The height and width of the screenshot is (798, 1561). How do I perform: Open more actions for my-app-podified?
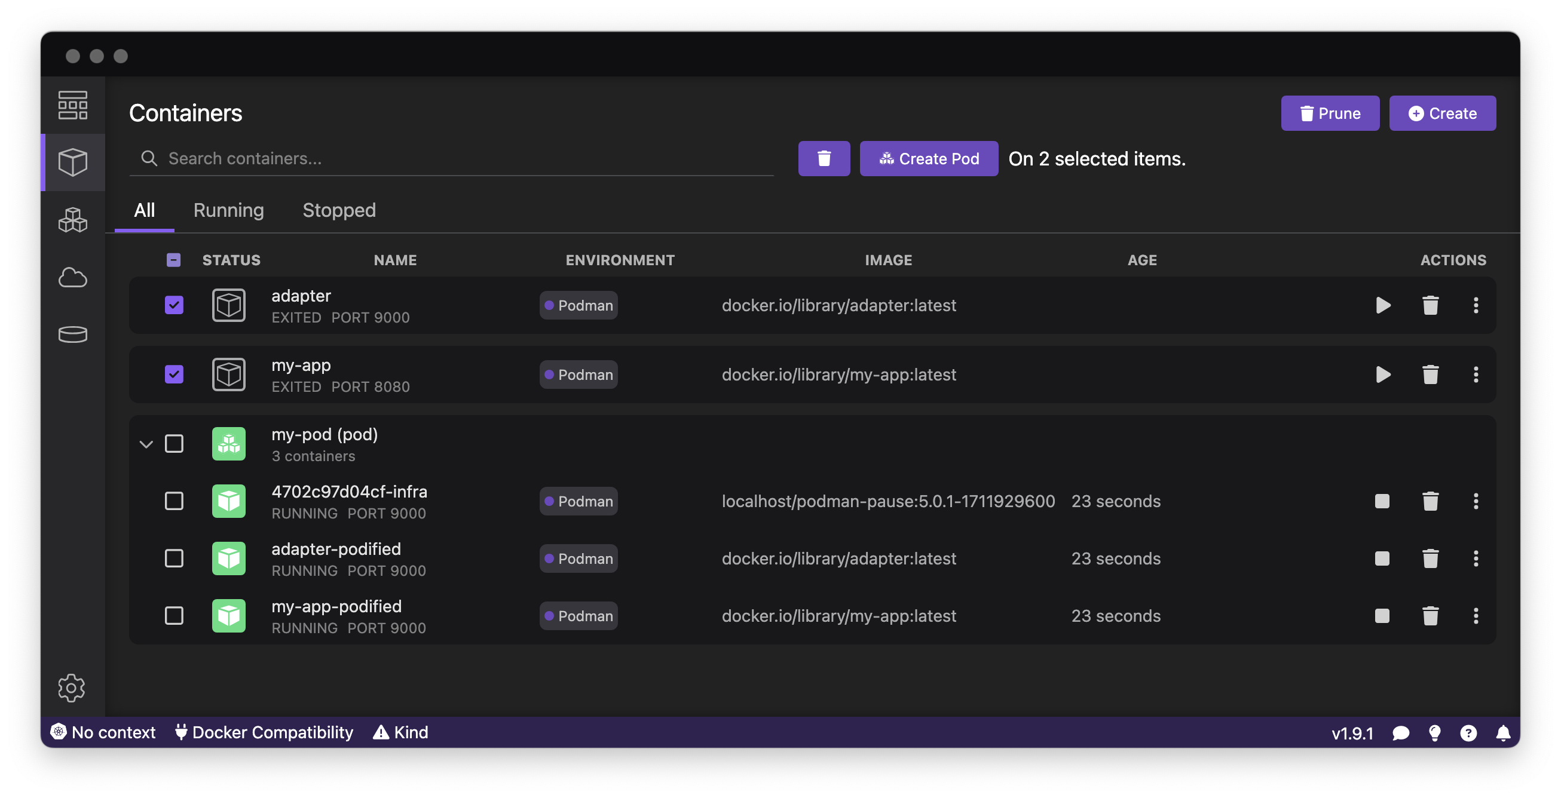coord(1476,616)
